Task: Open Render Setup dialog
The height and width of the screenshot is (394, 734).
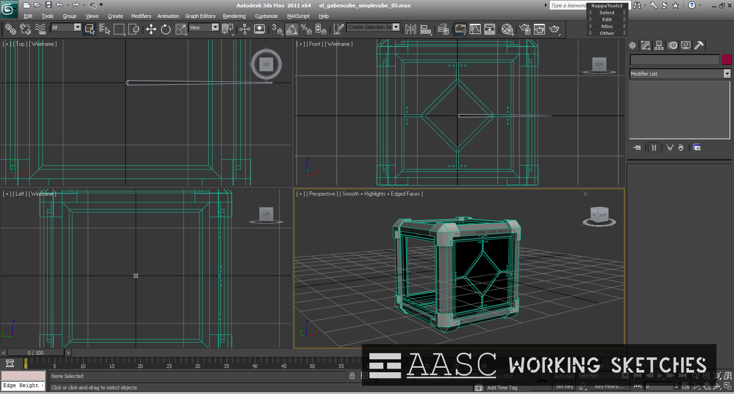Action: point(525,29)
